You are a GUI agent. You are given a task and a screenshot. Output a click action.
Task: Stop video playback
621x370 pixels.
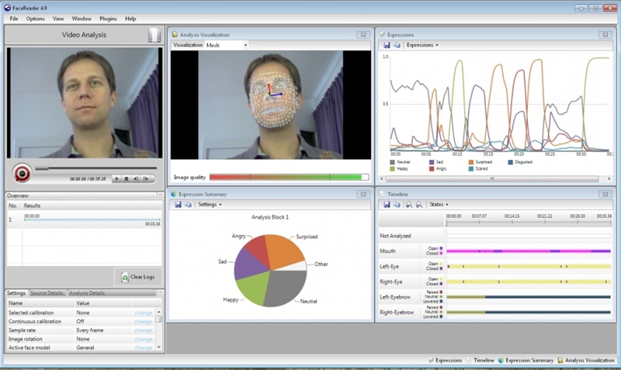127,179
